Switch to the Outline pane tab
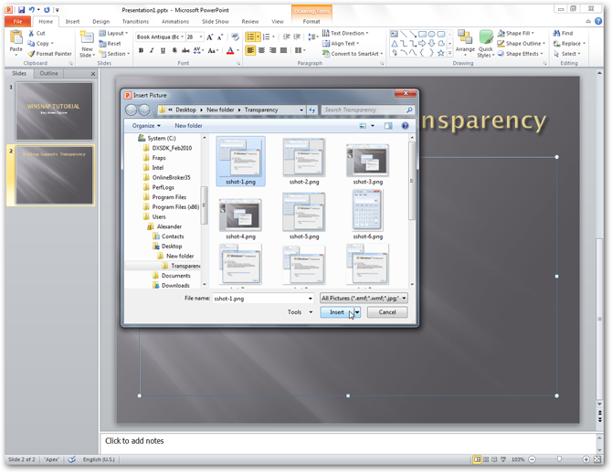612x473 pixels. click(x=48, y=73)
